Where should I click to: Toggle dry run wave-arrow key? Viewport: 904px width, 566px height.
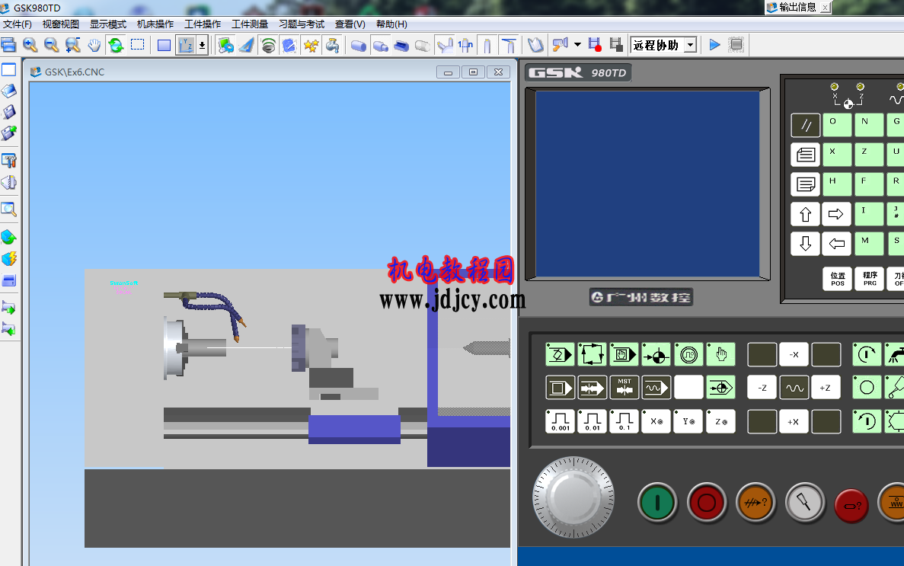click(656, 388)
